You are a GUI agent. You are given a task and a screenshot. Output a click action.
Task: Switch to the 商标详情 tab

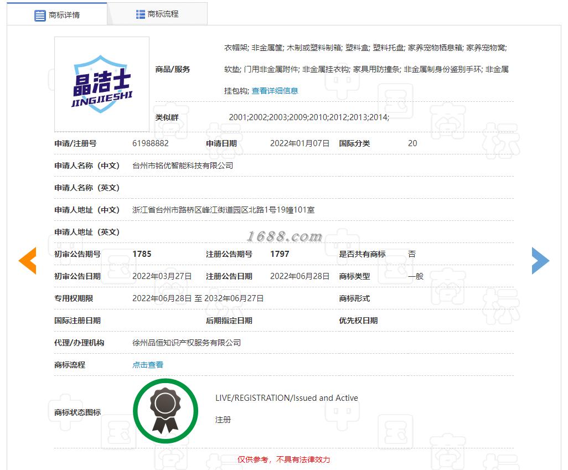click(x=57, y=15)
